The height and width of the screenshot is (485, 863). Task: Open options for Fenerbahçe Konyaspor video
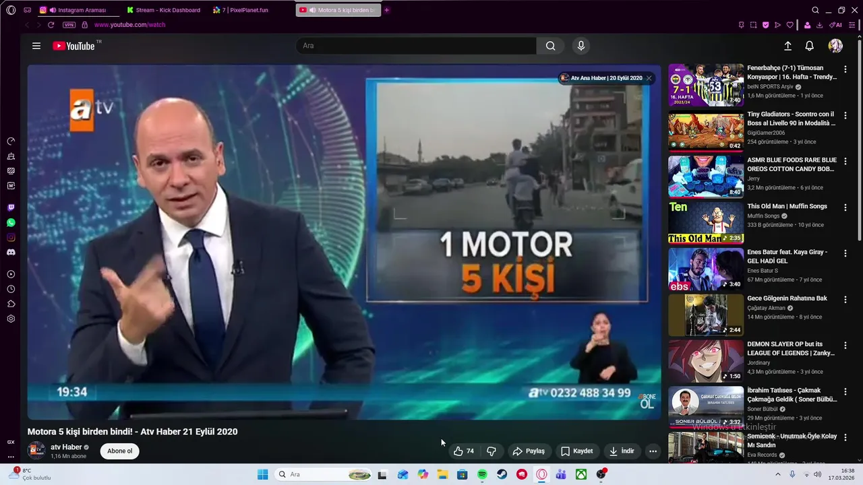(845, 69)
